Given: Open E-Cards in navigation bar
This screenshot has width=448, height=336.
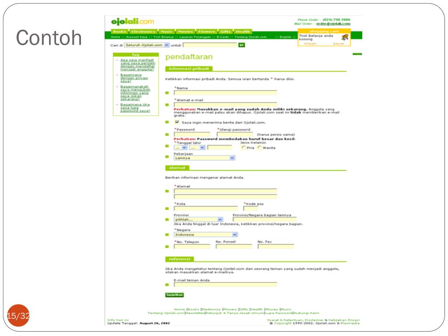Looking at the screenshot, I should pyautogui.click(x=223, y=37).
